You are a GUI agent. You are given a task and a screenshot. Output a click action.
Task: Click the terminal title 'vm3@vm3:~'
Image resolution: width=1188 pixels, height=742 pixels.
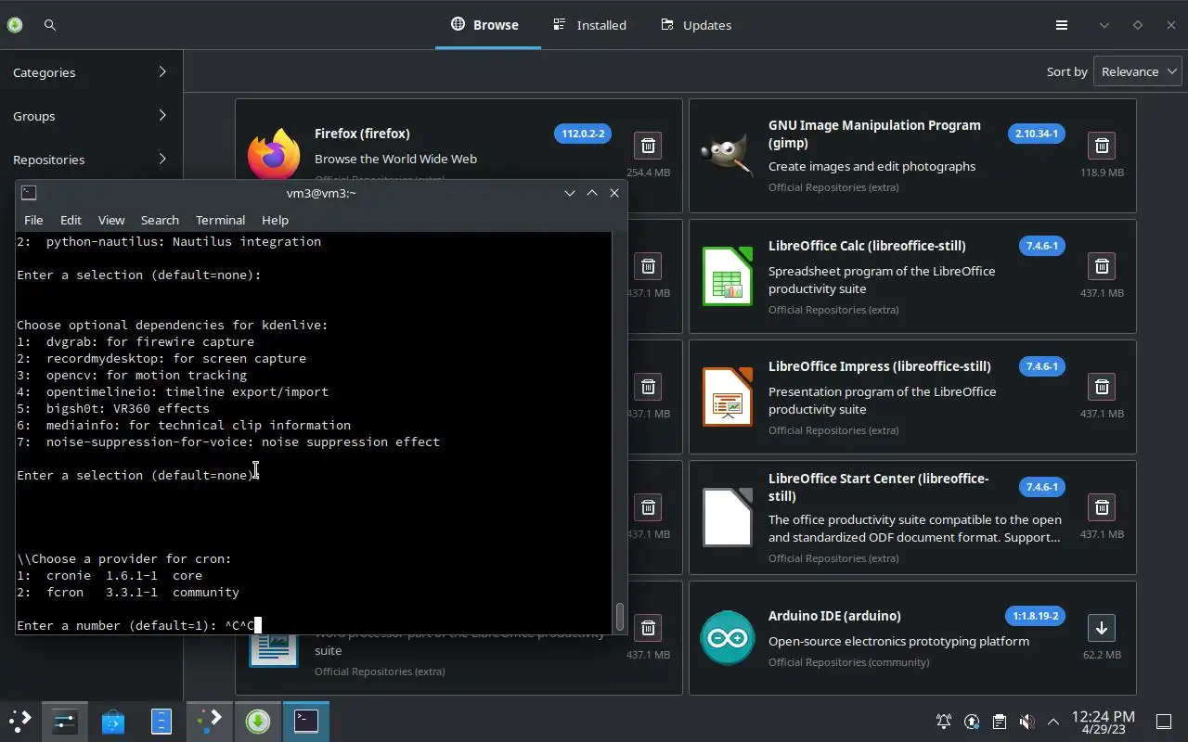(x=321, y=193)
